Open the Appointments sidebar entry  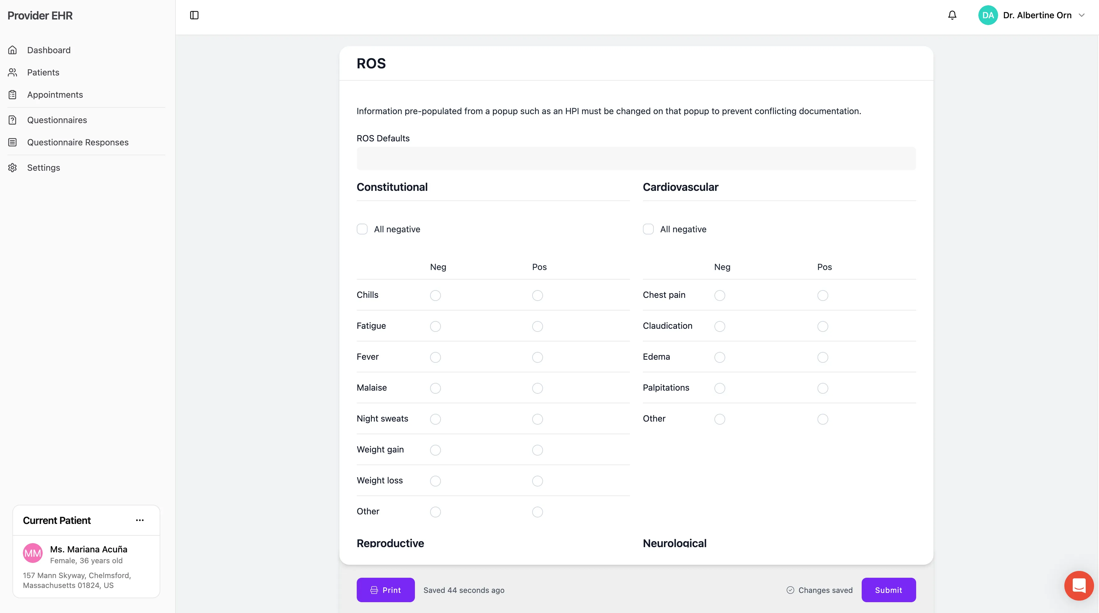55,94
